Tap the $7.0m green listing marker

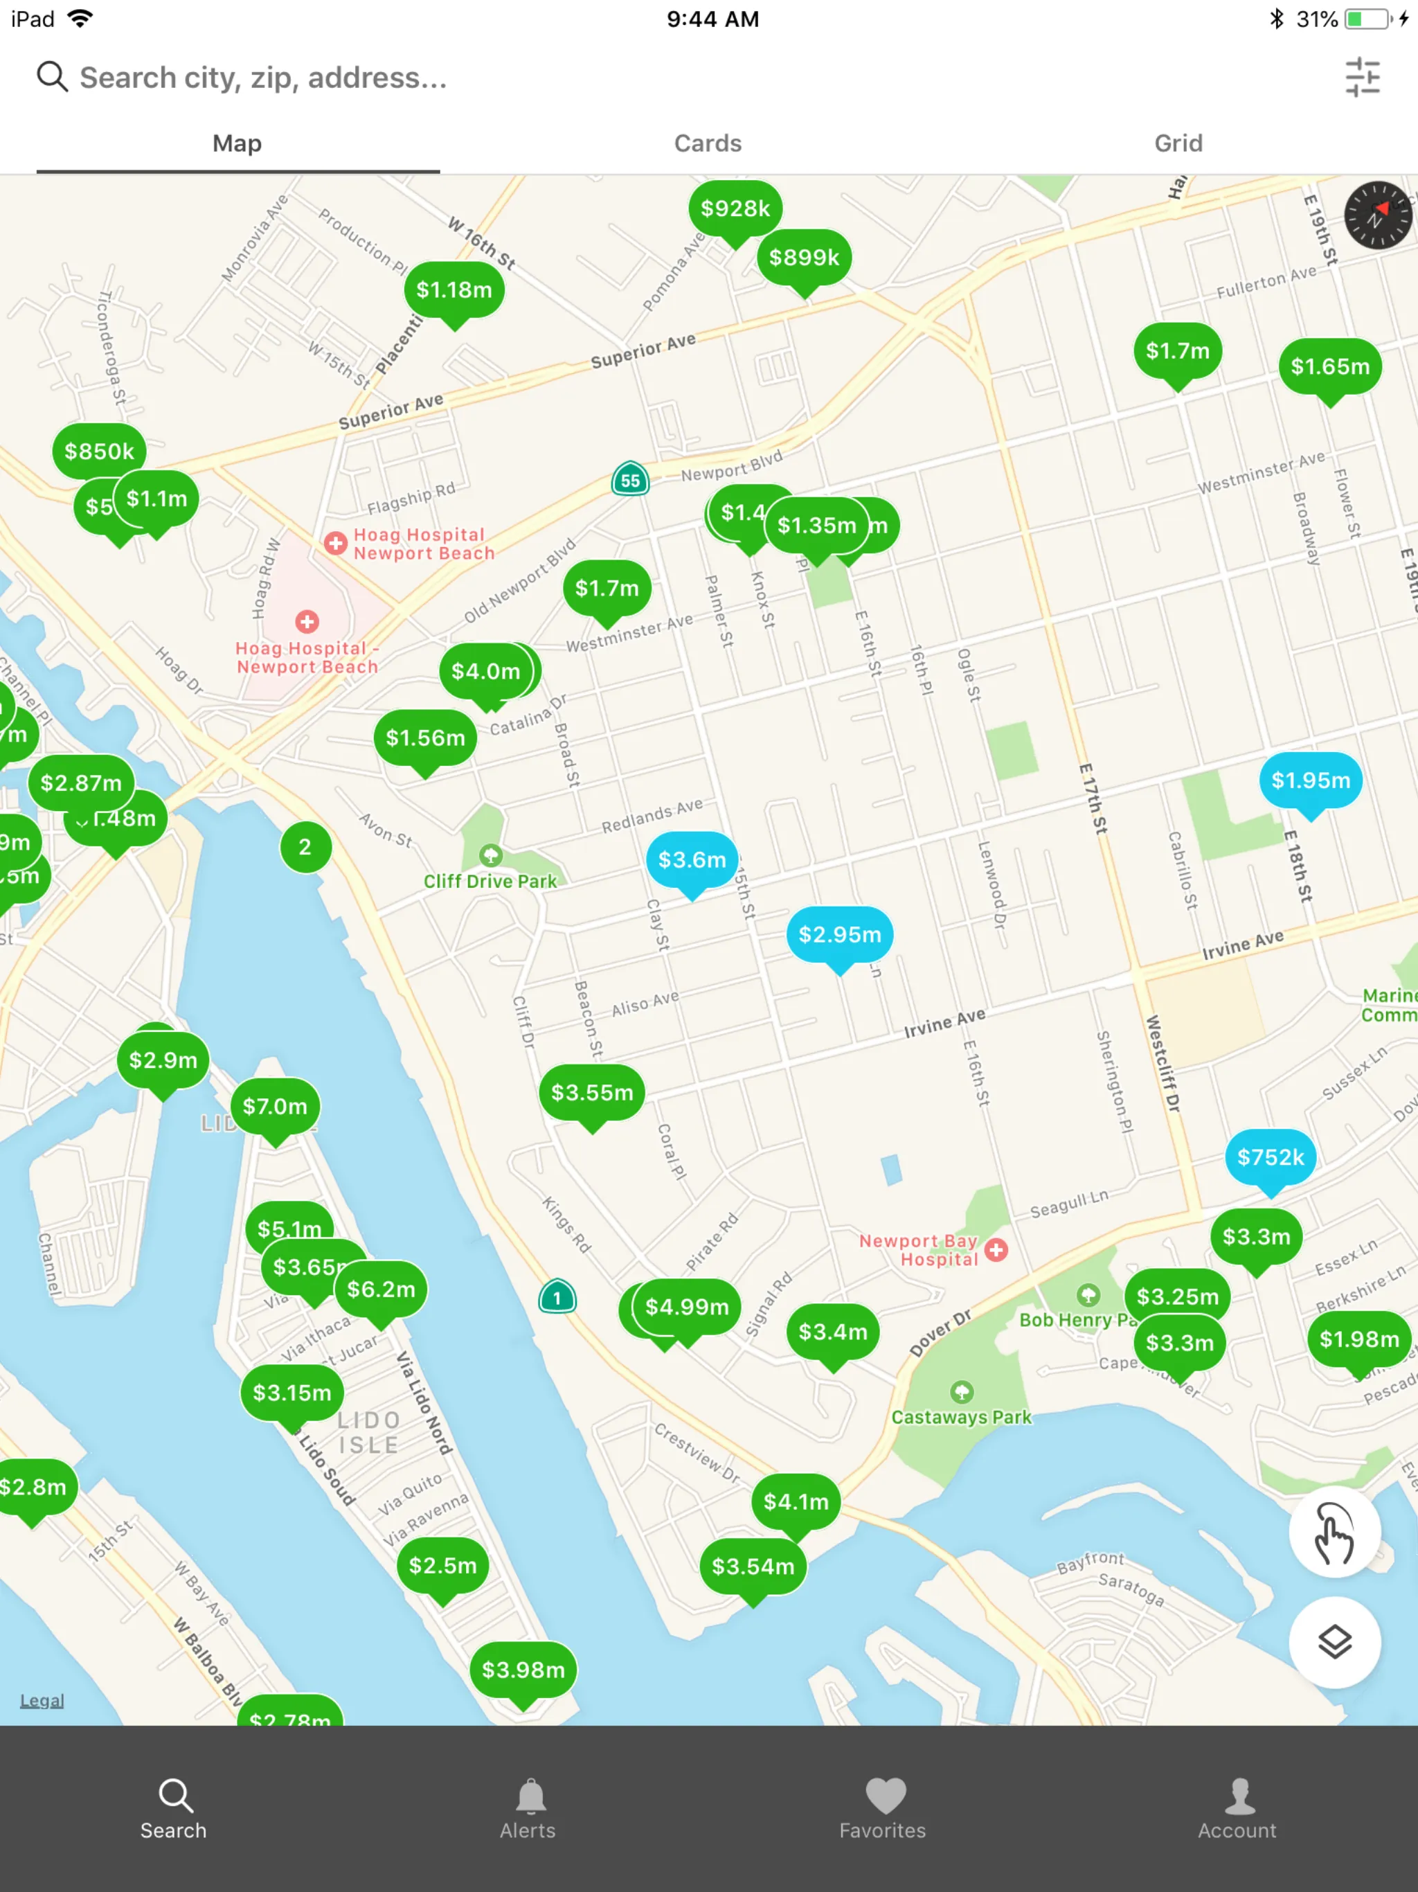click(274, 1104)
